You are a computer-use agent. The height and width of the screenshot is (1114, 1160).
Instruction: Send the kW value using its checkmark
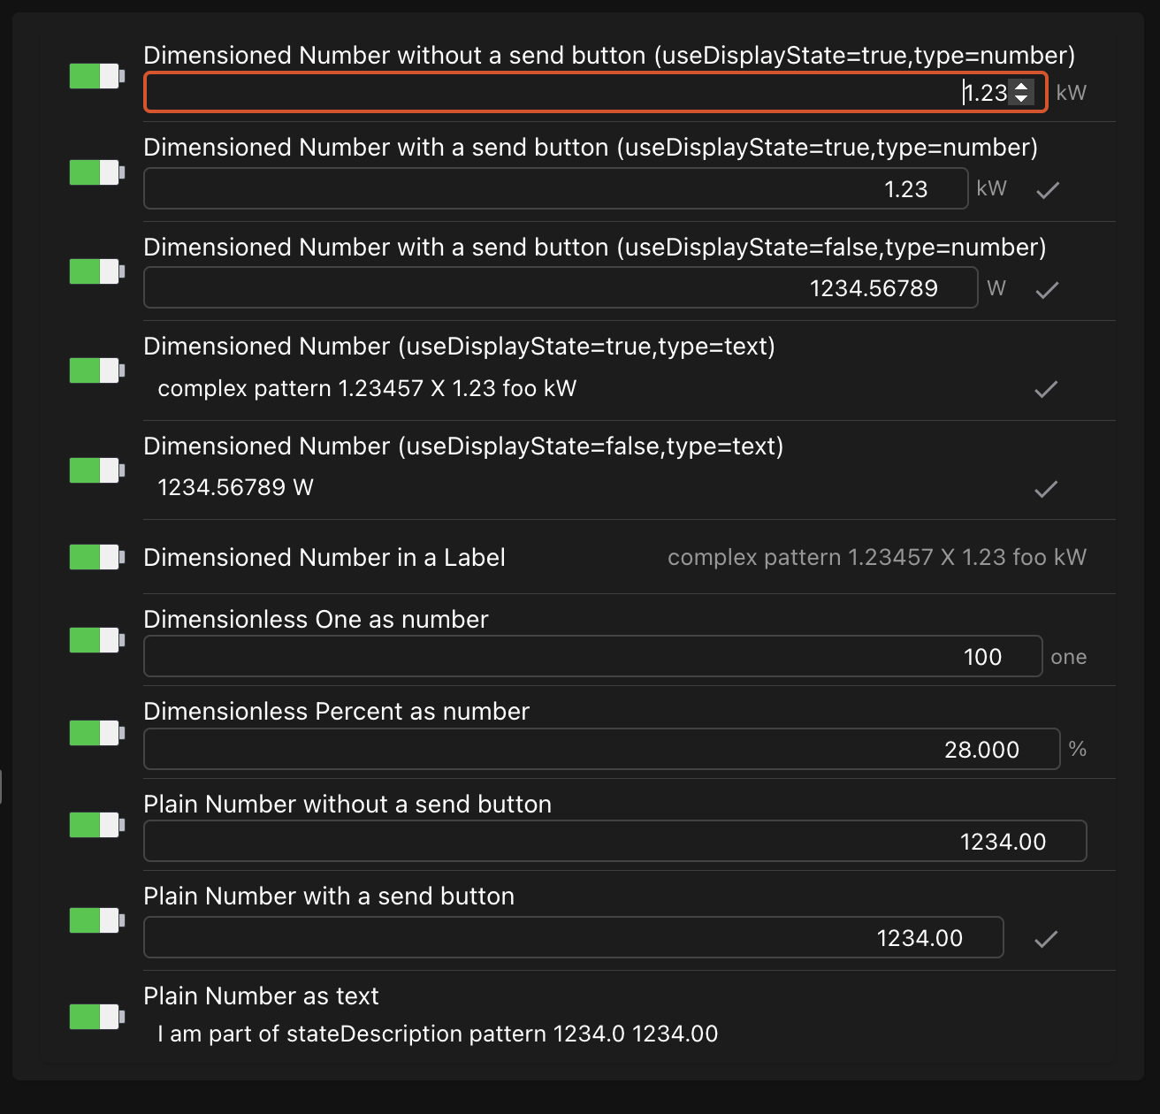click(x=1048, y=189)
